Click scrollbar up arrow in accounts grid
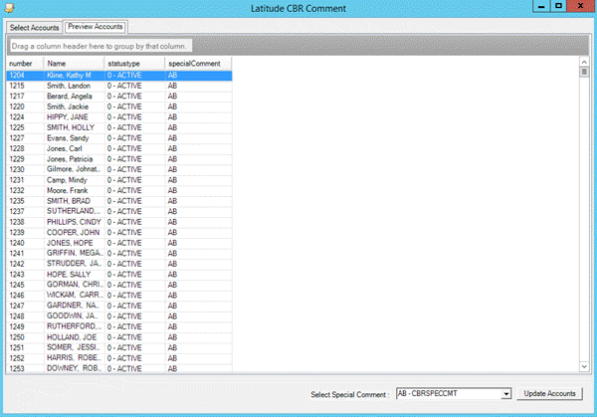597x418 pixels. click(x=585, y=62)
